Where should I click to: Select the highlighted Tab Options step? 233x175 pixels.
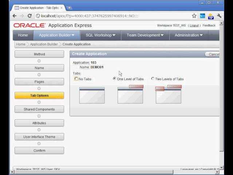tap(39, 96)
